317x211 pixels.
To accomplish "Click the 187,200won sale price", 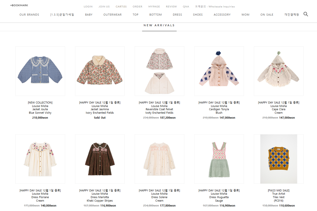I will click(167, 118).
